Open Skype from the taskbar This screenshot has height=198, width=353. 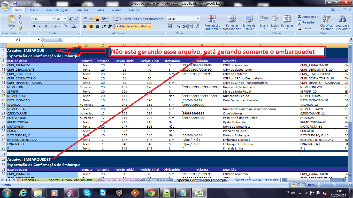pyautogui.click(x=87, y=193)
